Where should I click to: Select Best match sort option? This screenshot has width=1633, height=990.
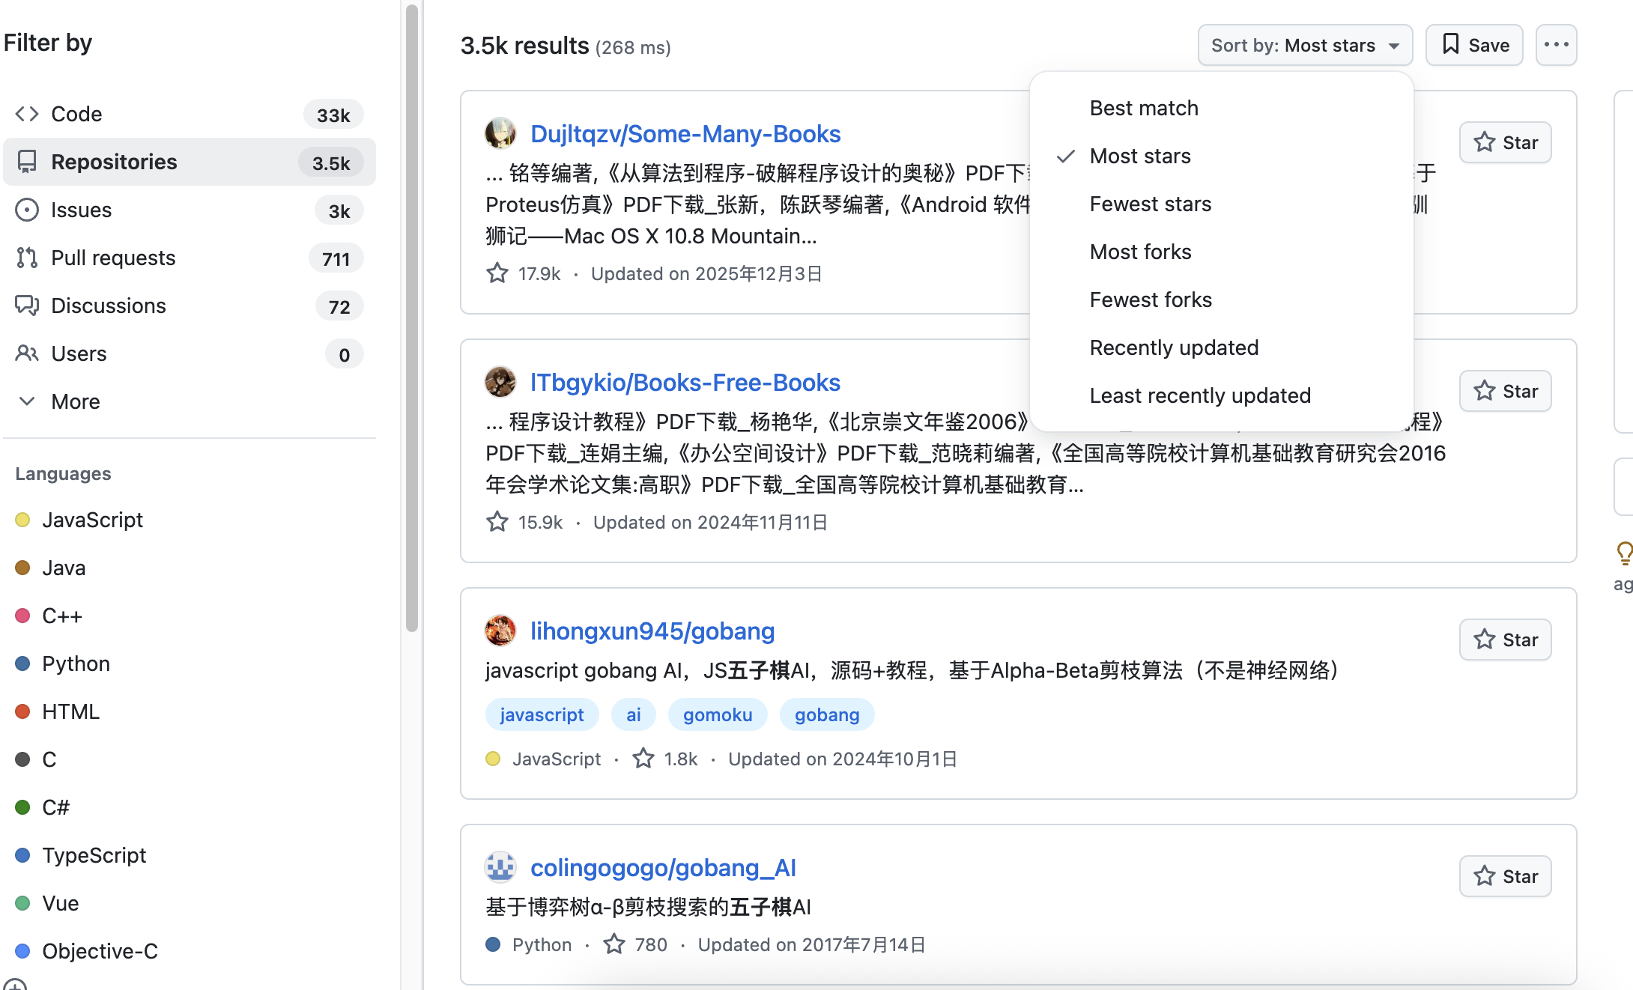tap(1222, 108)
